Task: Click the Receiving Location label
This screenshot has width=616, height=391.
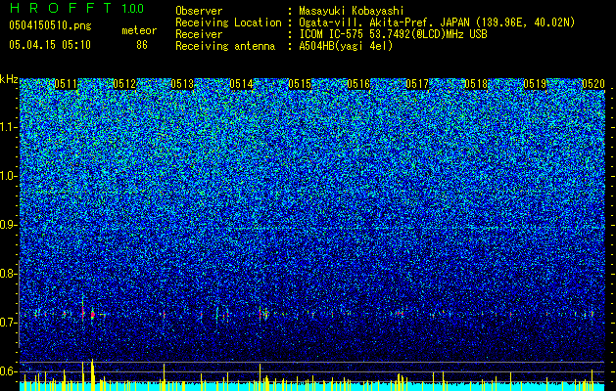Action: [x=228, y=22]
